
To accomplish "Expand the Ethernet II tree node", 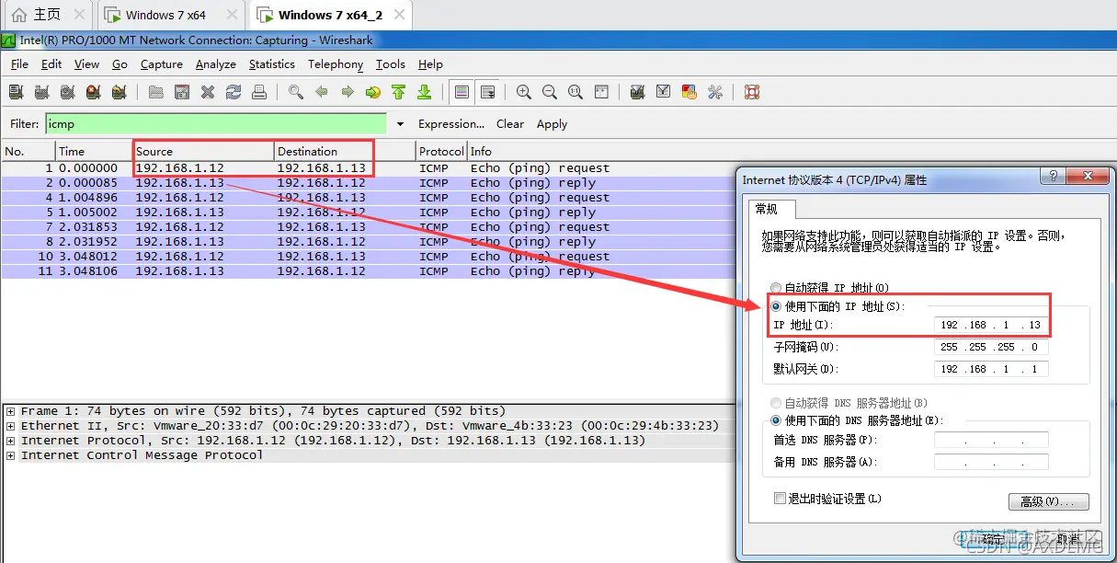I will coord(10,426).
